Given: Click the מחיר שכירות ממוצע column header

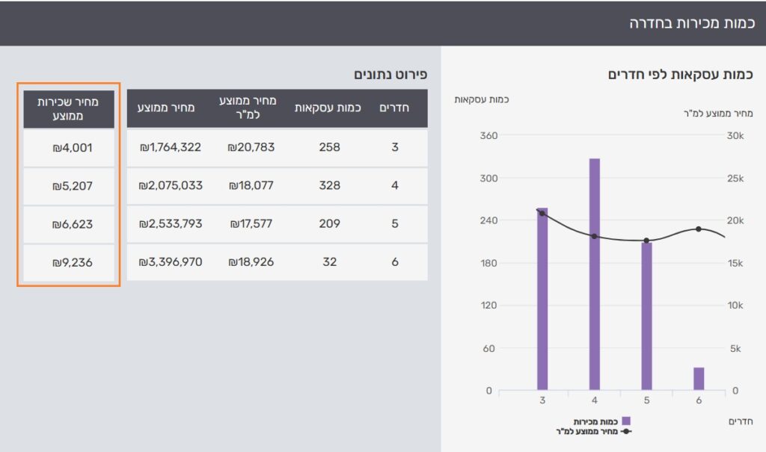Looking at the screenshot, I should (68, 109).
